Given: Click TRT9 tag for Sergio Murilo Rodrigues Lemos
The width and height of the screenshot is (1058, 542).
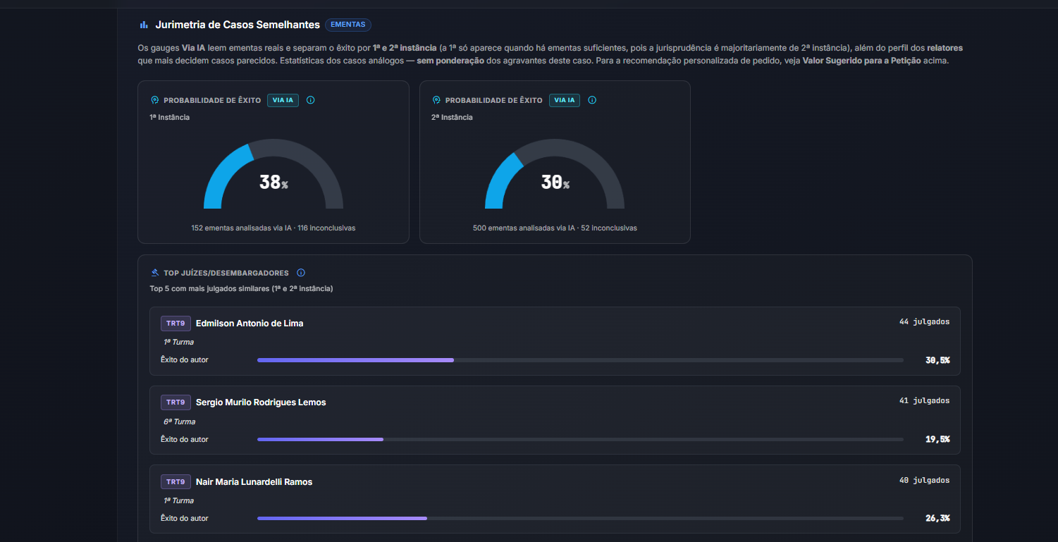Looking at the screenshot, I should [176, 402].
